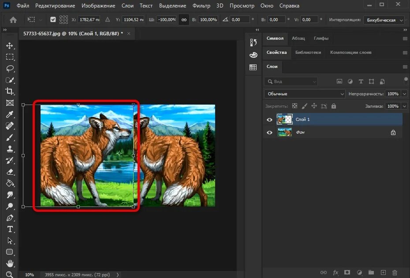
Task: Filter layers by shape type
Action: [x=371, y=81]
